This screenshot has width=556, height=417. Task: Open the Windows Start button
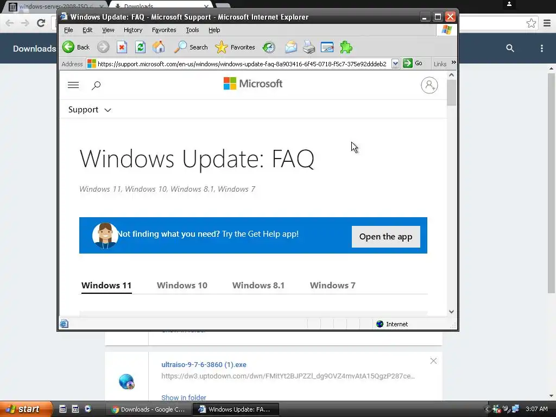(26, 409)
